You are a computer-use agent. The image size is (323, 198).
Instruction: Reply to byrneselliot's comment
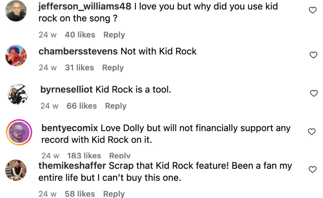click(116, 106)
